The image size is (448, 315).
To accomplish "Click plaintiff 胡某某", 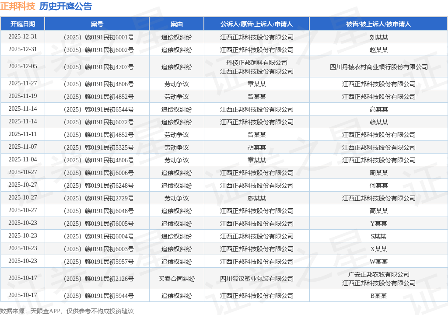I will [x=257, y=147].
